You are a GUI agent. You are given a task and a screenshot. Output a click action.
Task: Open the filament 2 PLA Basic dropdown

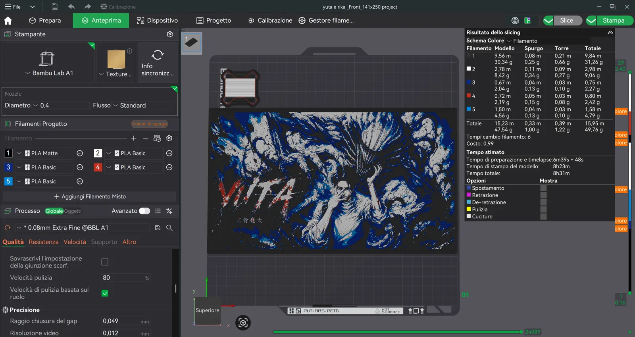(134, 153)
